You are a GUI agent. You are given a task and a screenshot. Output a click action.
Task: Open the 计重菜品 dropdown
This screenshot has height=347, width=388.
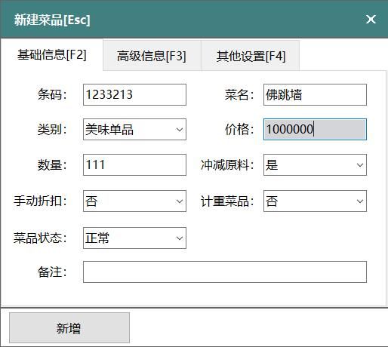(315, 201)
